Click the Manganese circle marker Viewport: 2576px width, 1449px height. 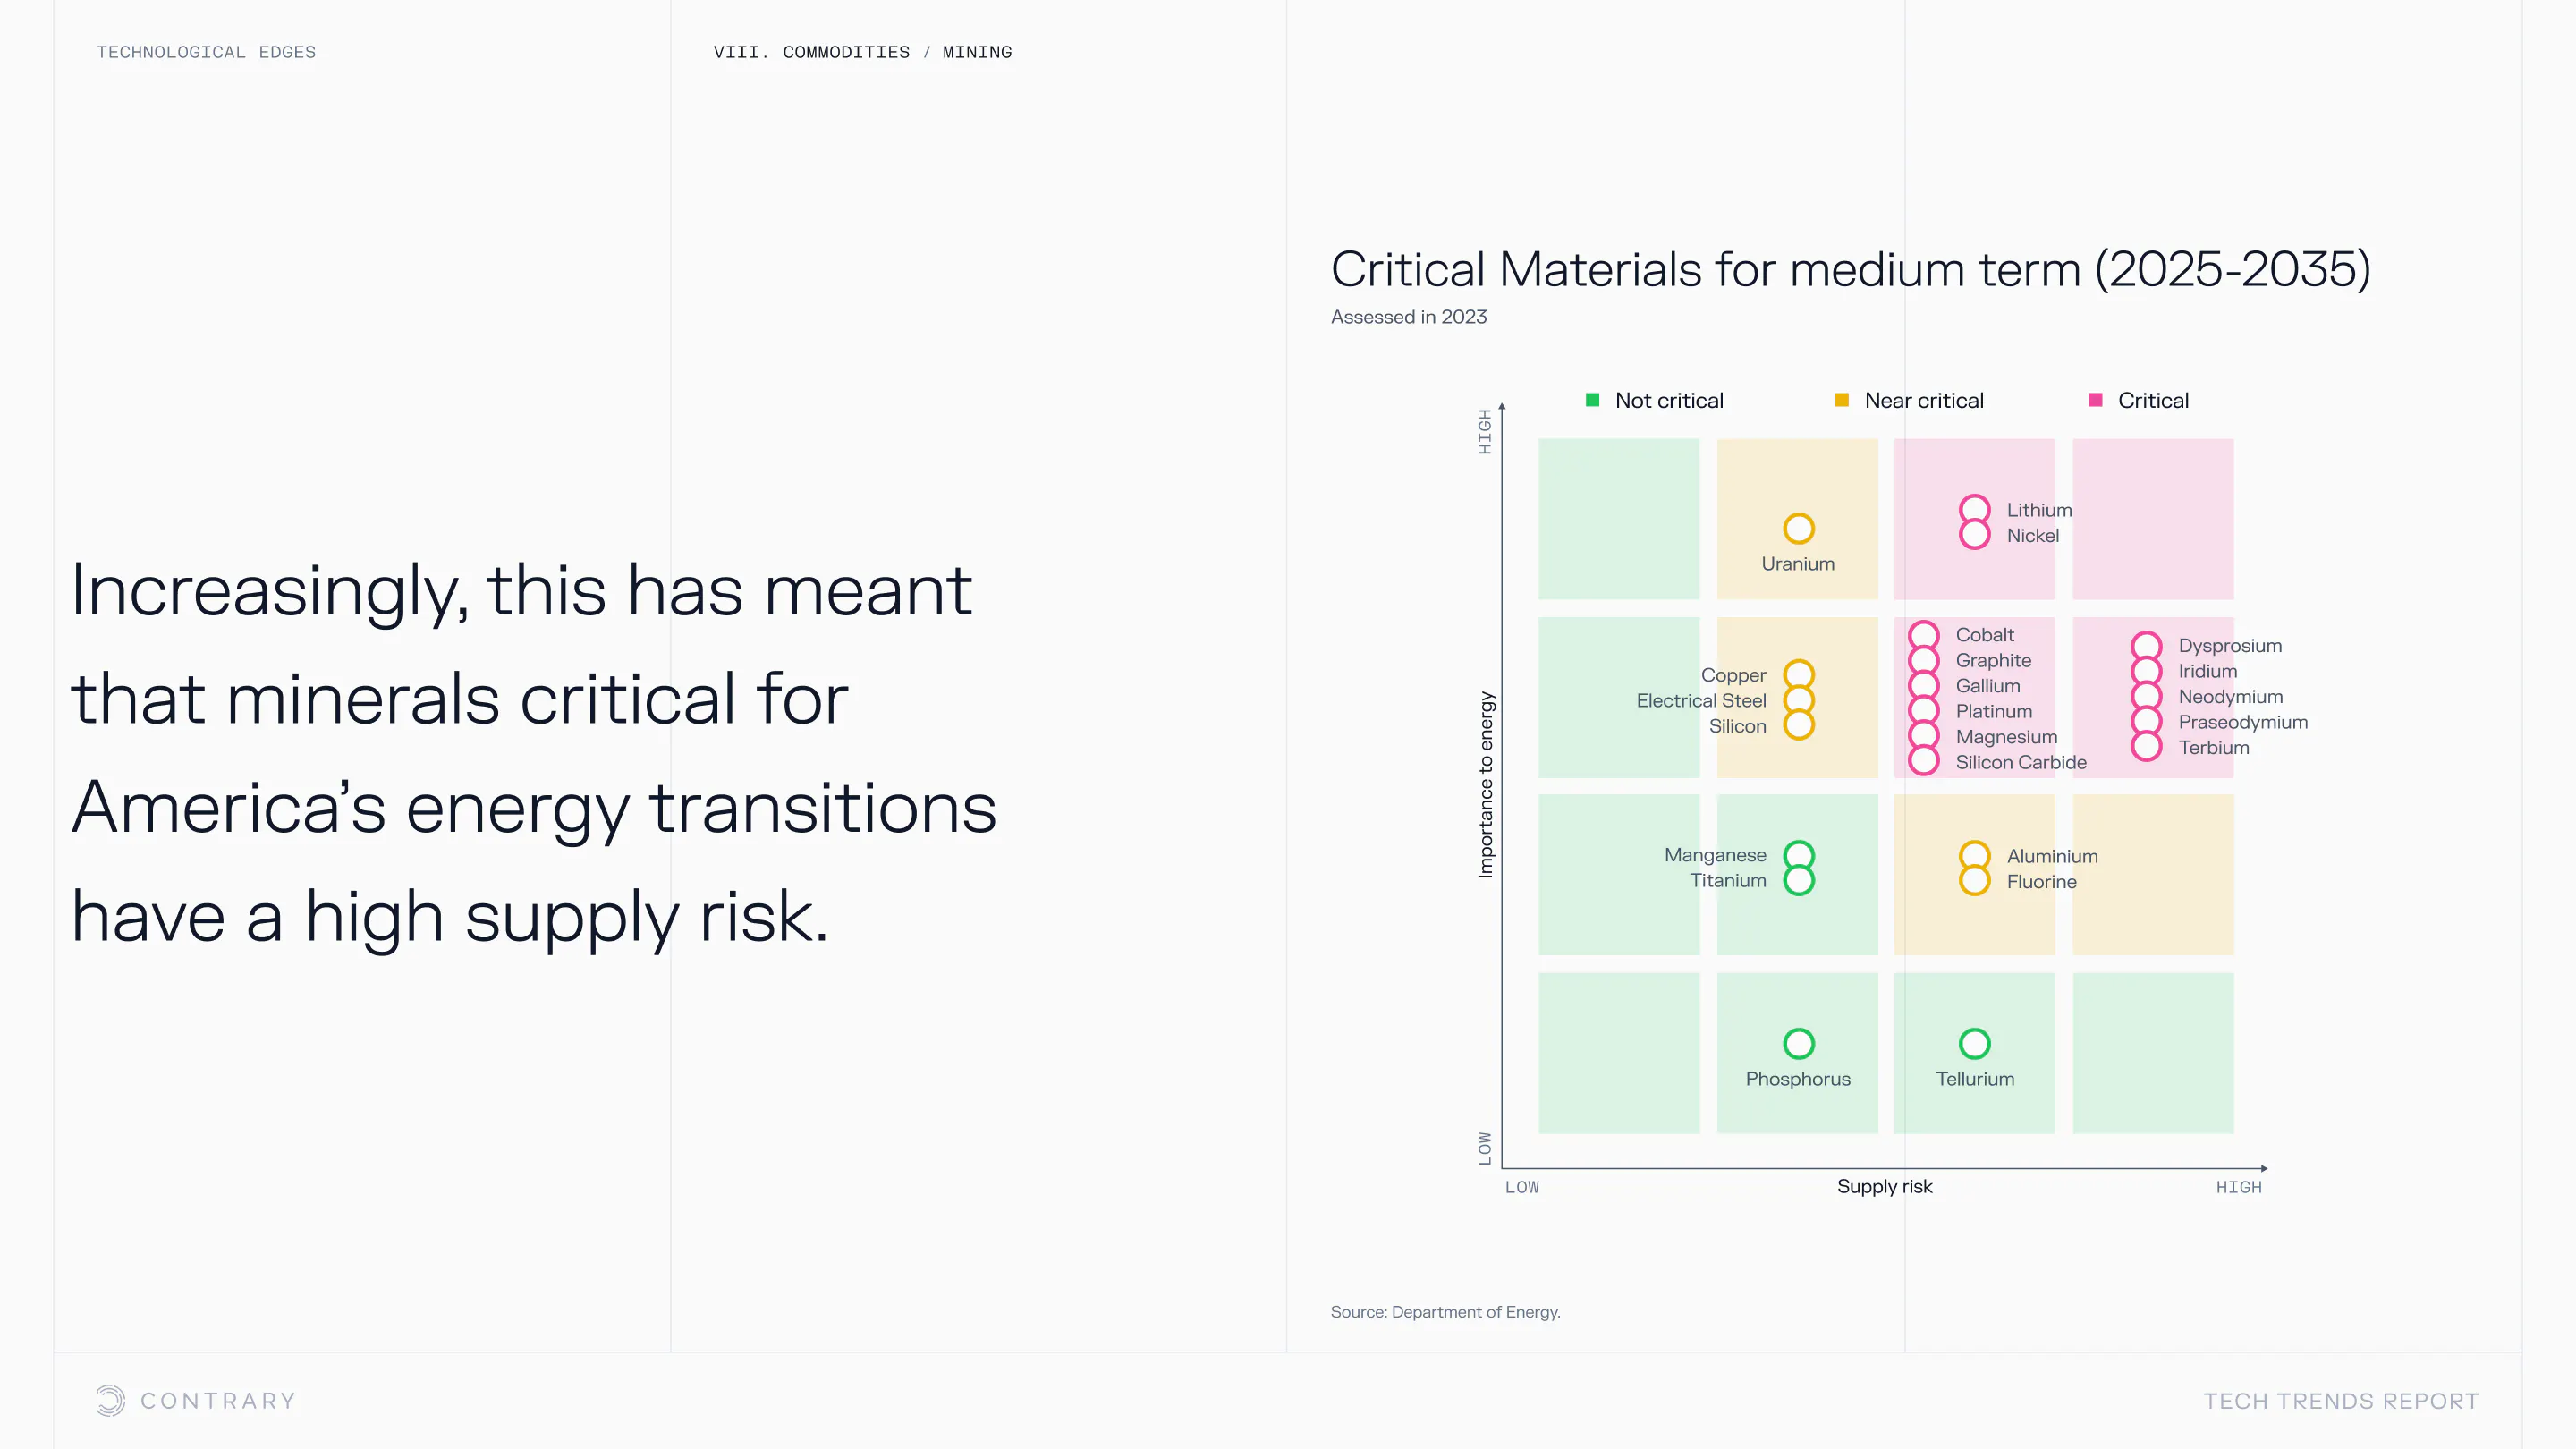1798,855
